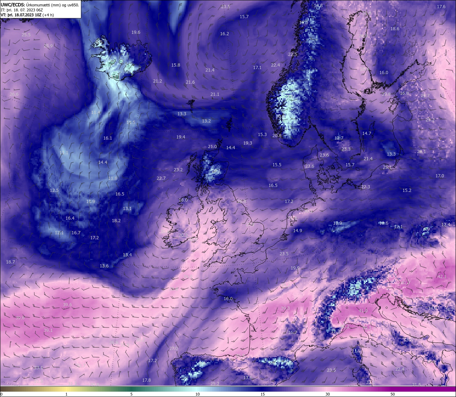Select the 39.1 value label

pyautogui.click(x=48, y=330)
